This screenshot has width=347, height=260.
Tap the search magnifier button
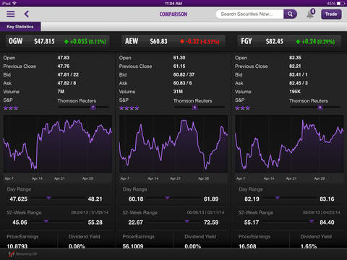tap(290, 14)
